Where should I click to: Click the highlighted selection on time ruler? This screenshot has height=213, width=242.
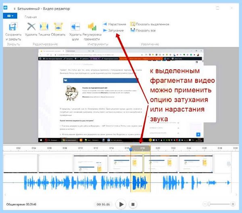click(140, 148)
